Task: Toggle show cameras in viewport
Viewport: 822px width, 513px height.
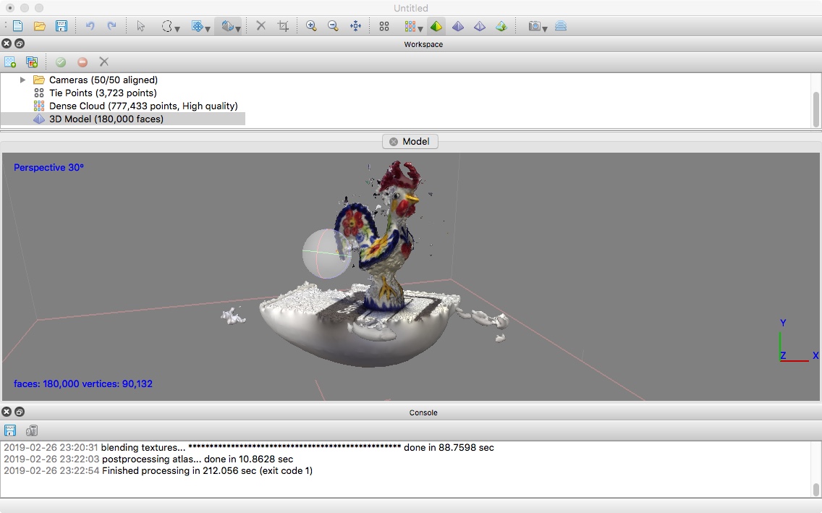Action: (x=534, y=26)
